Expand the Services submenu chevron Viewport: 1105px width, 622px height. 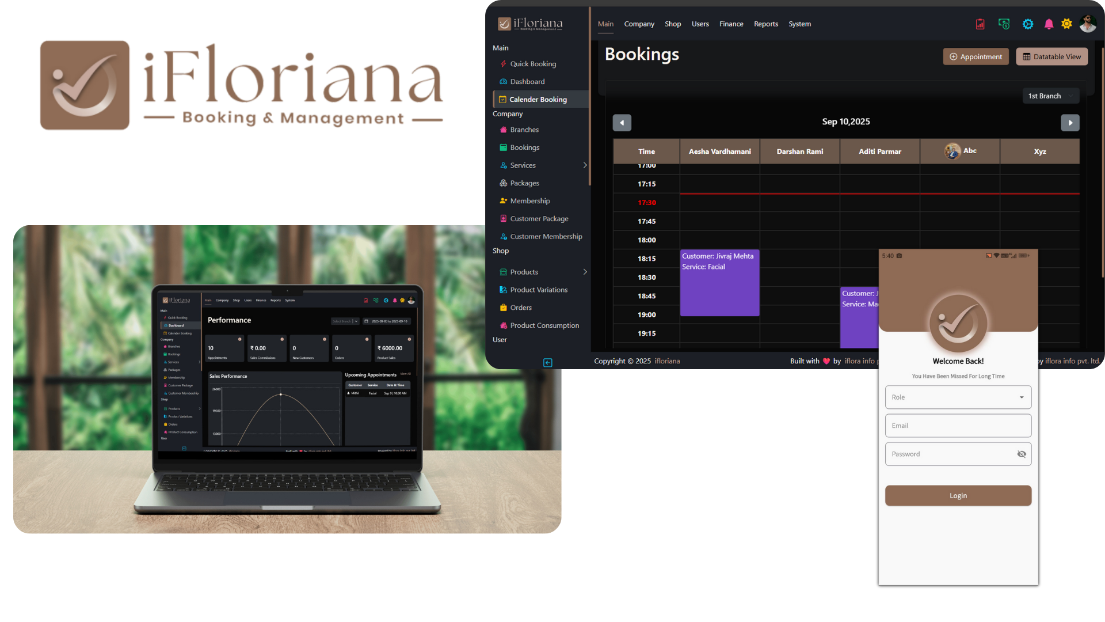pyautogui.click(x=585, y=165)
